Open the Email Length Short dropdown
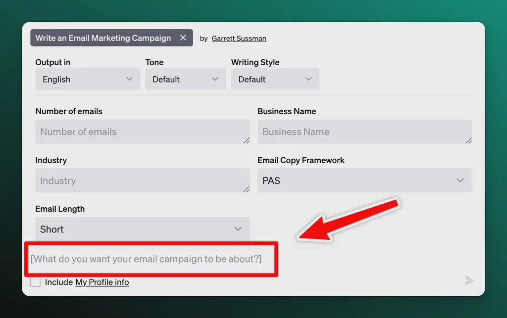This screenshot has width=507, height=318. pyautogui.click(x=143, y=229)
